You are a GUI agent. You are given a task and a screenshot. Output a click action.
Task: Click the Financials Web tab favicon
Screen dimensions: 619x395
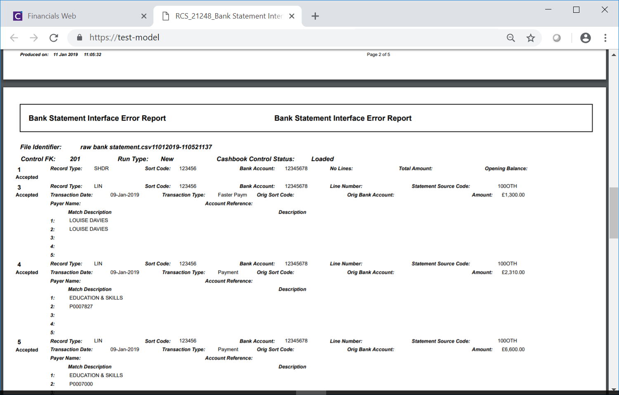pos(18,16)
